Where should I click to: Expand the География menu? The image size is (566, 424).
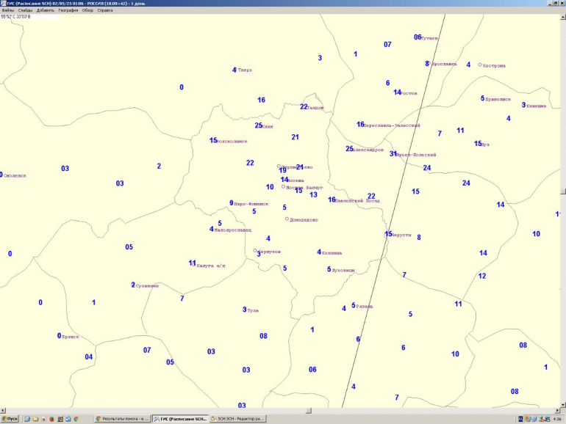[68, 10]
